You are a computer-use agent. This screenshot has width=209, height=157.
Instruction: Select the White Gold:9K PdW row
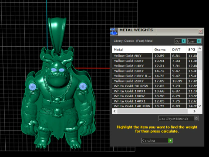point(155,86)
